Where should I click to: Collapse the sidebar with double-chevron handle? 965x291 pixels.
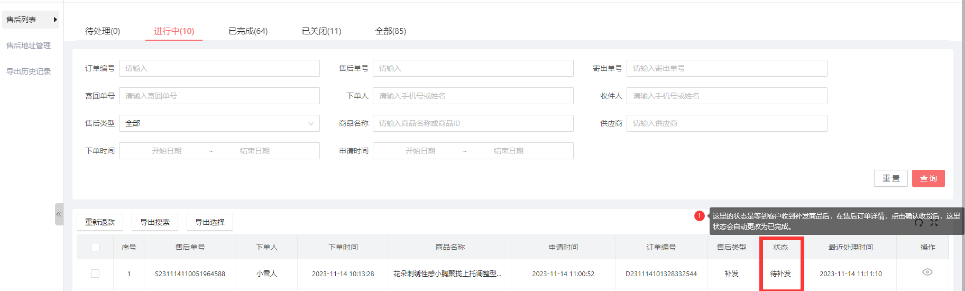[x=59, y=214]
